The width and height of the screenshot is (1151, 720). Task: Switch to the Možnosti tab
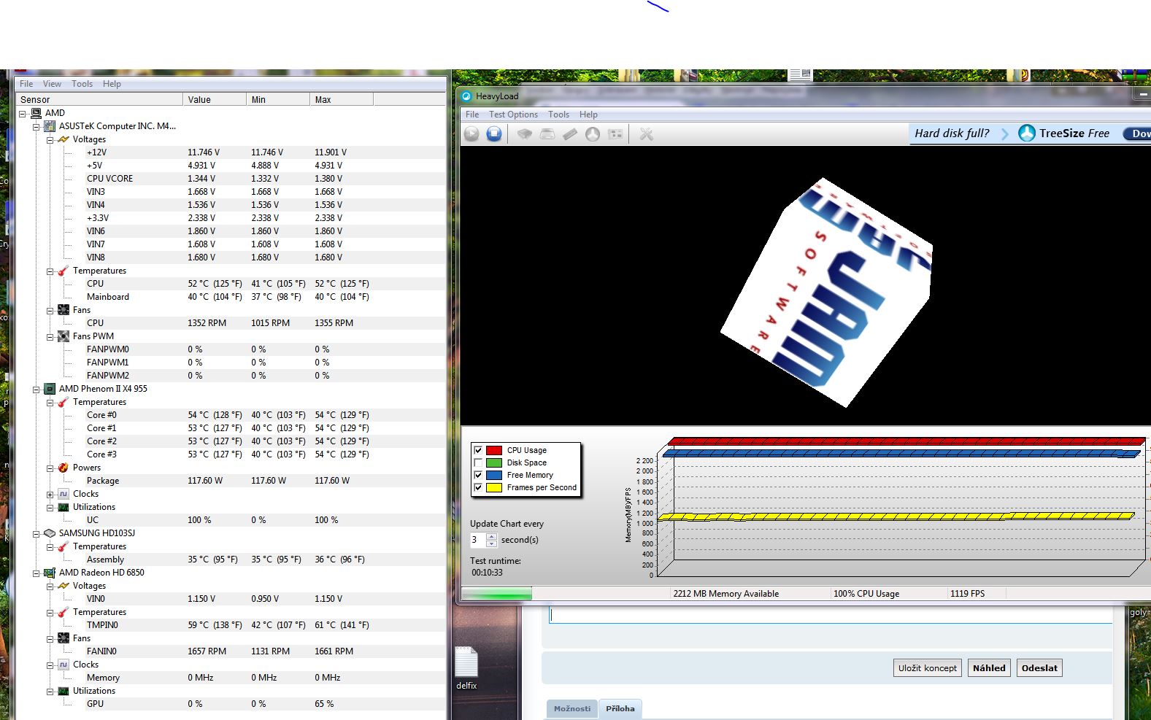coord(572,708)
